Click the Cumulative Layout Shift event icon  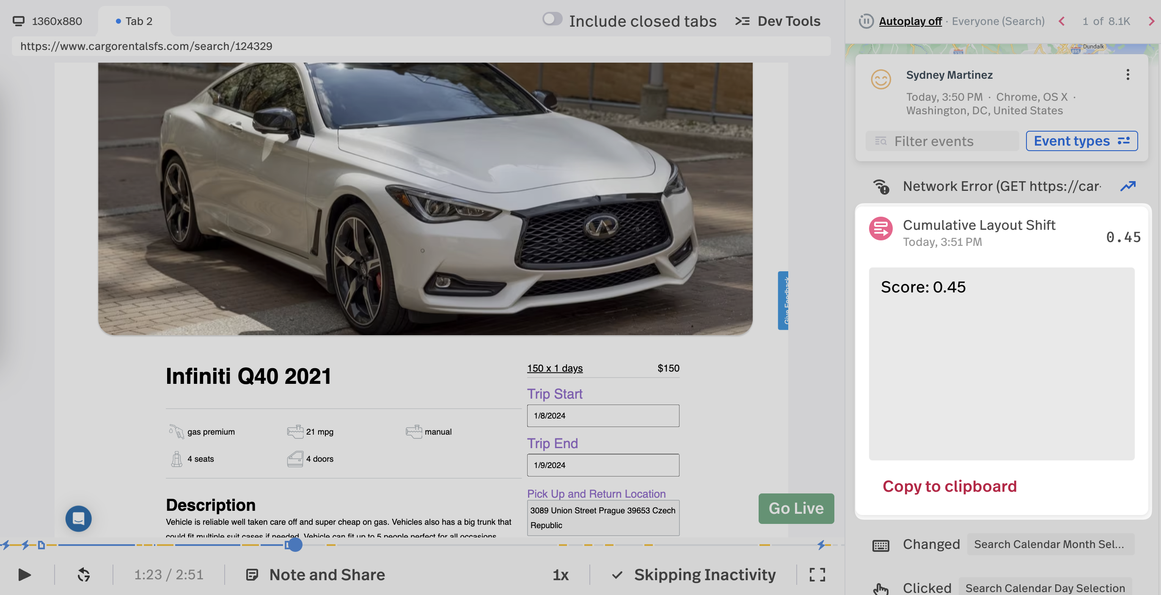coord(880,229)
